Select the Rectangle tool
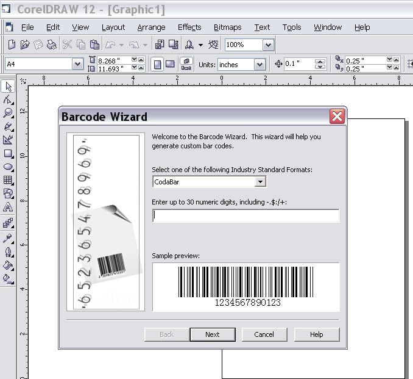This screenshot has height=379, width=413. coord(8,153)
